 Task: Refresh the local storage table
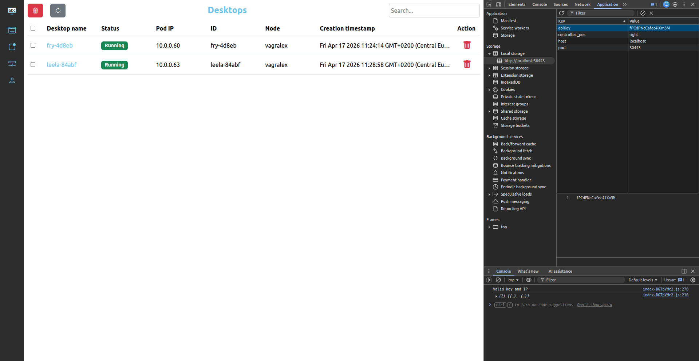[x=561, y=13]
